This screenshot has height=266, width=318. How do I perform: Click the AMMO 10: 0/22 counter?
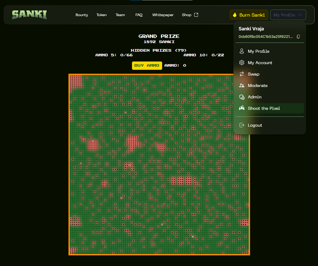coord(204,55)
